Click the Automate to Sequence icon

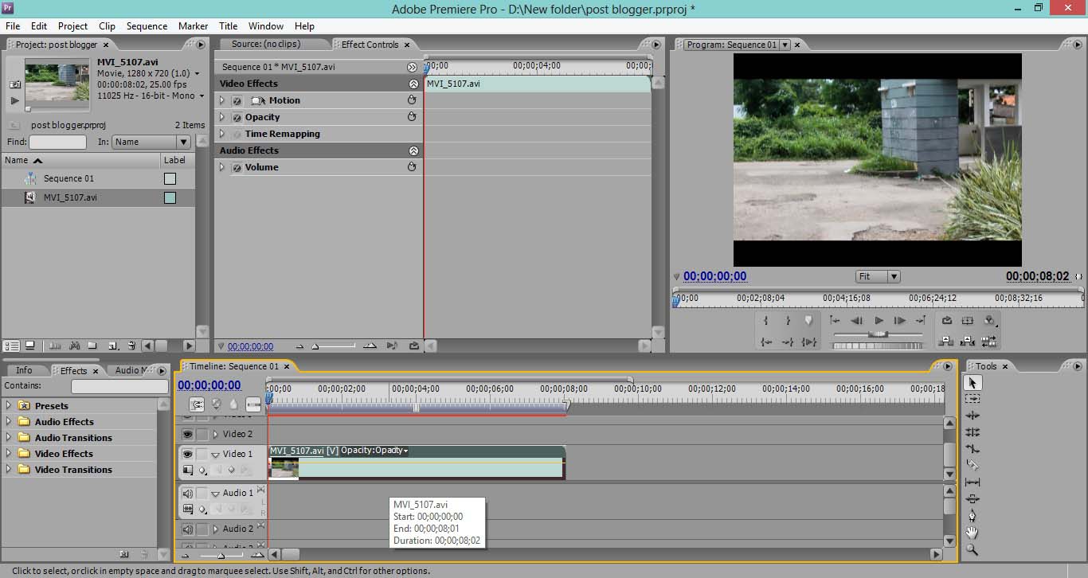point(55,346)
